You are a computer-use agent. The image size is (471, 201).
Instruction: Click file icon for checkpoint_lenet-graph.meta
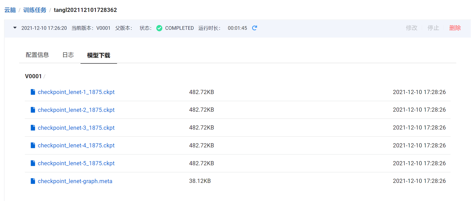pyautogui.click(x=33, y=181)
